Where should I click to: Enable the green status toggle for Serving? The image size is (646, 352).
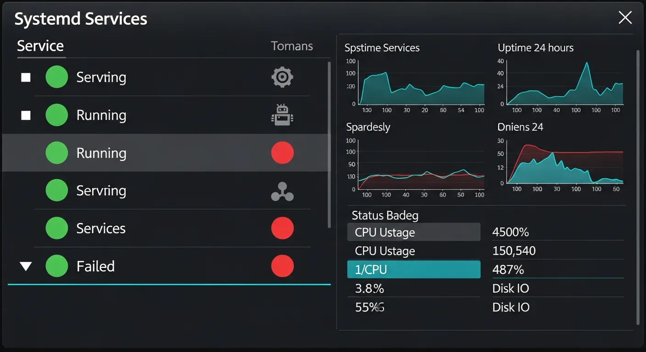56,77
